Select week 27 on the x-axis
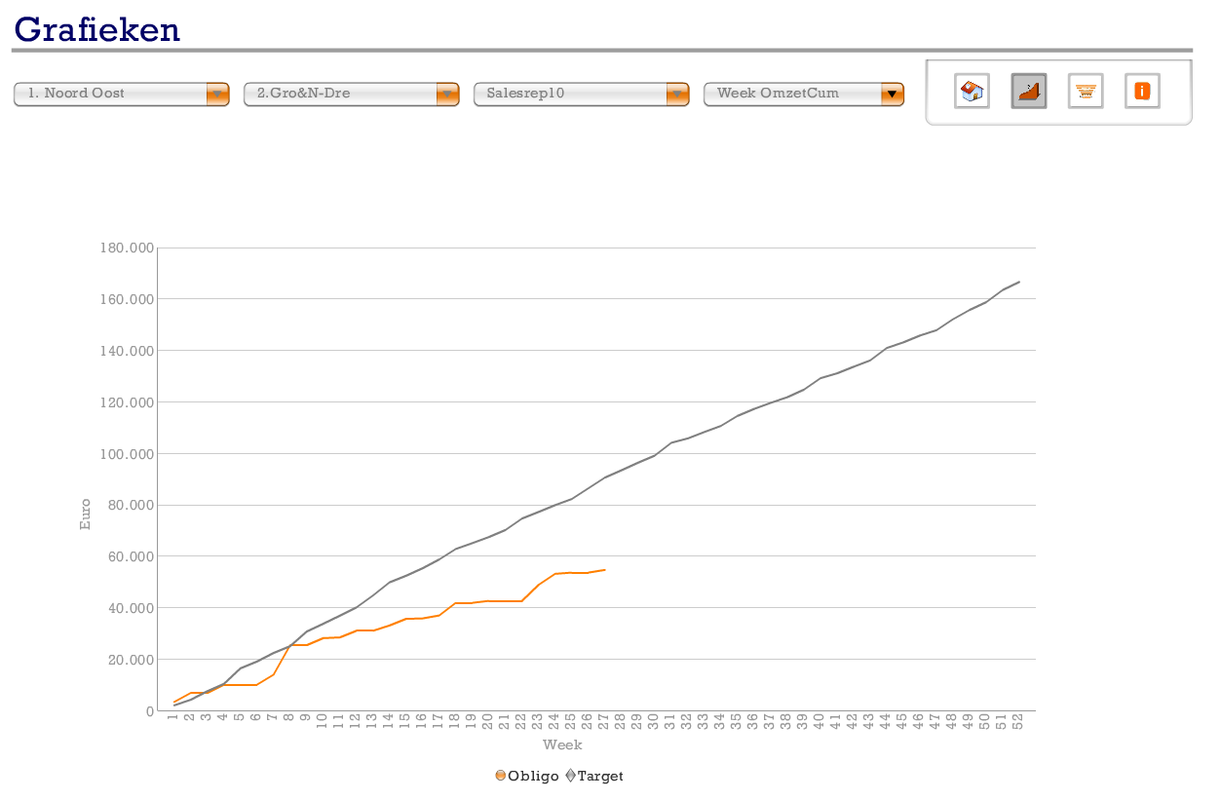The image size is (1221, 801). coord(604,722)
